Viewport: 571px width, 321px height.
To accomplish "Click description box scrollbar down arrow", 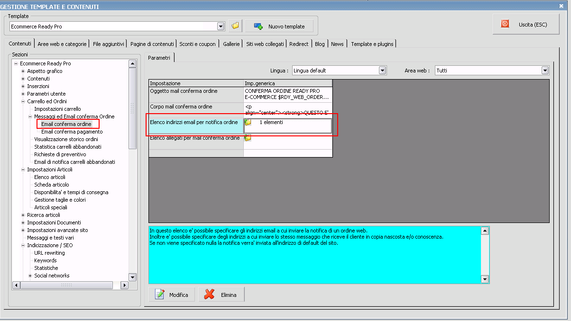I will click(x=485, y=279).
